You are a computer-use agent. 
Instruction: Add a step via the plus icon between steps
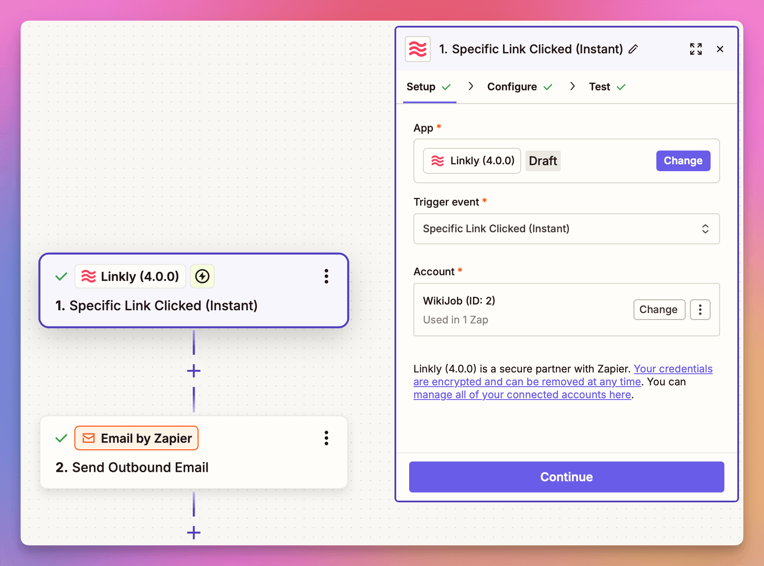194,370
